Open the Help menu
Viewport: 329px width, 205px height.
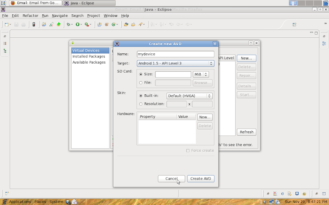125,16
